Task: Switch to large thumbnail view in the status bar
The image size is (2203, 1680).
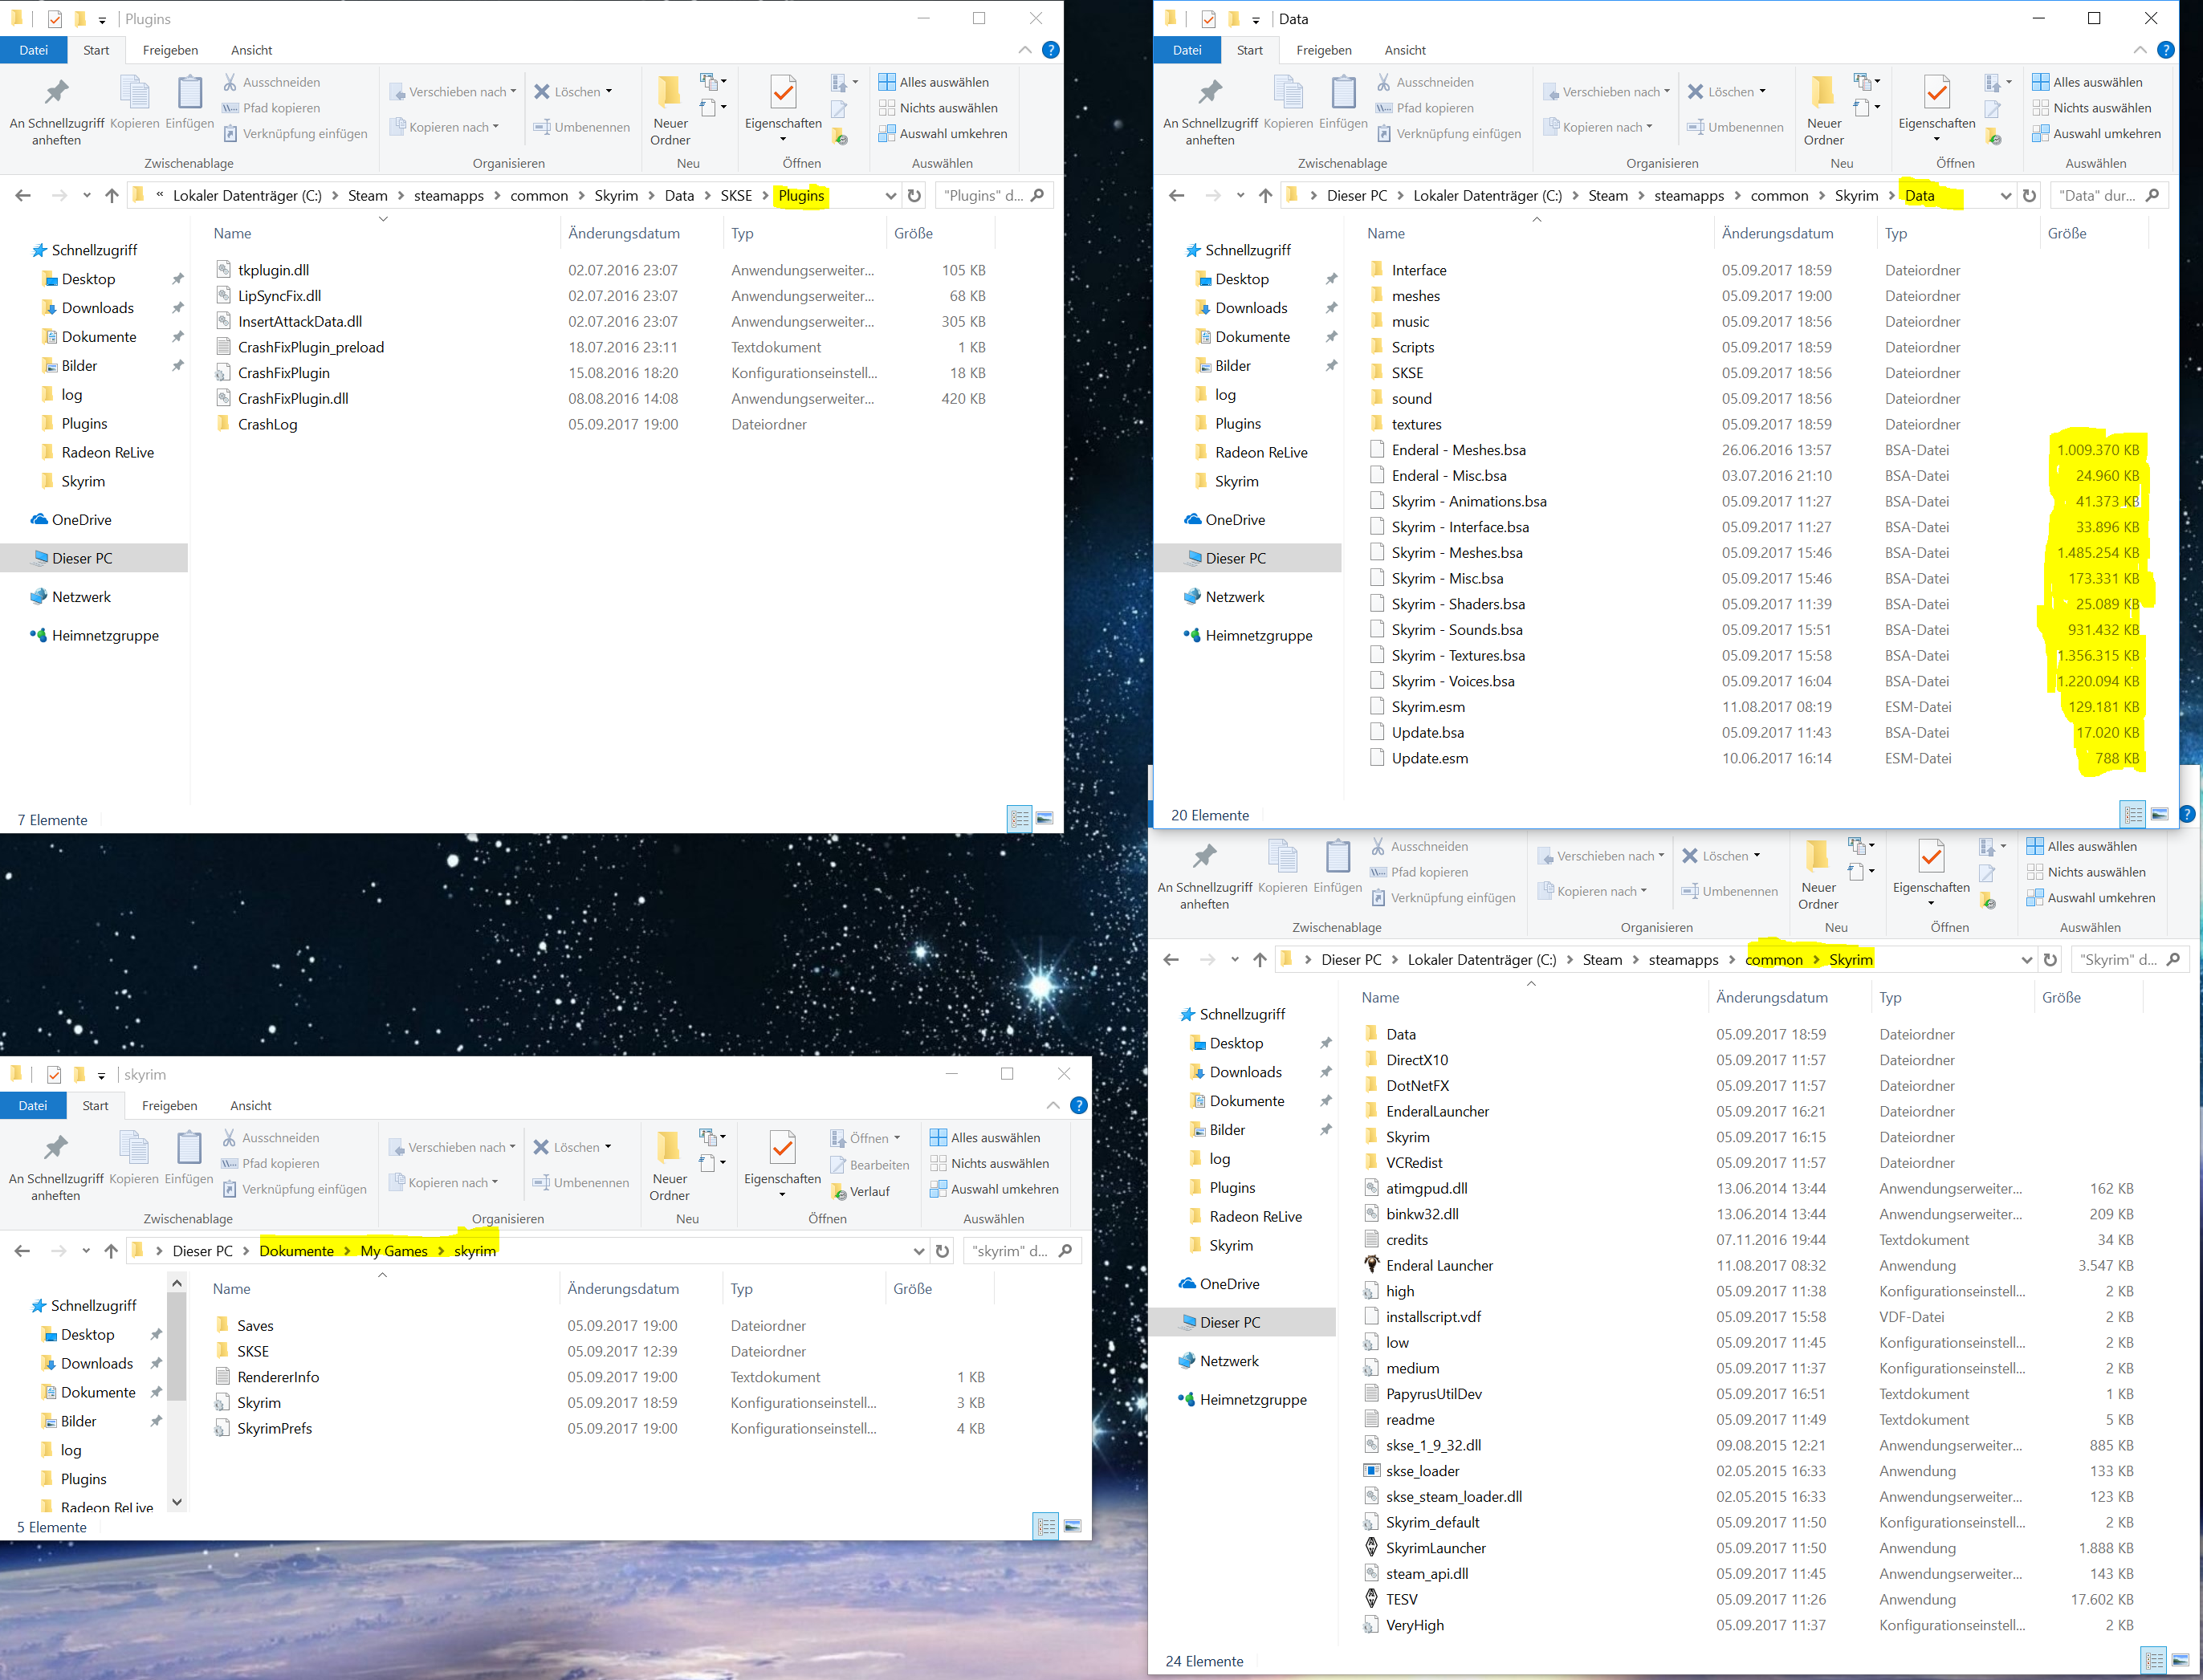Action: click(x=1045, y=818)
